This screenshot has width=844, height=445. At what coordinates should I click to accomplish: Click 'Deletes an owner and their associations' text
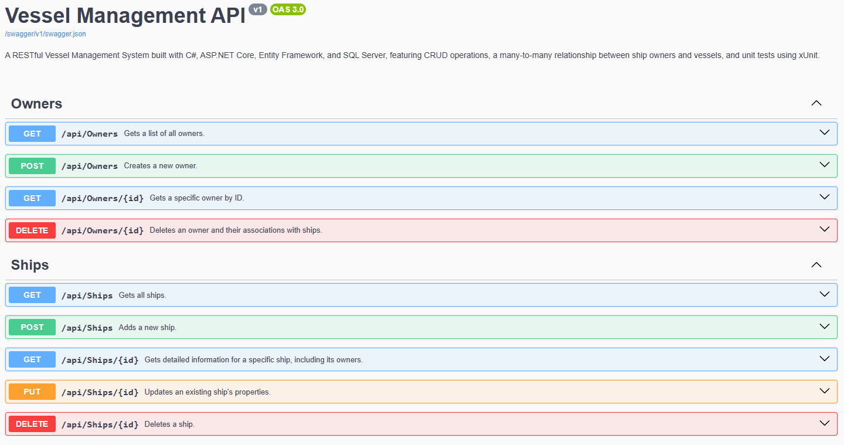coord(236,230)
